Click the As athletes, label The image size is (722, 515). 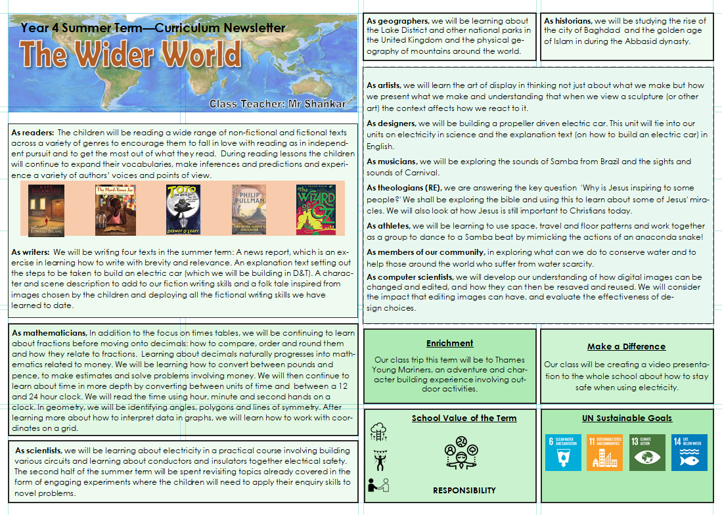[x=389, y=226]
